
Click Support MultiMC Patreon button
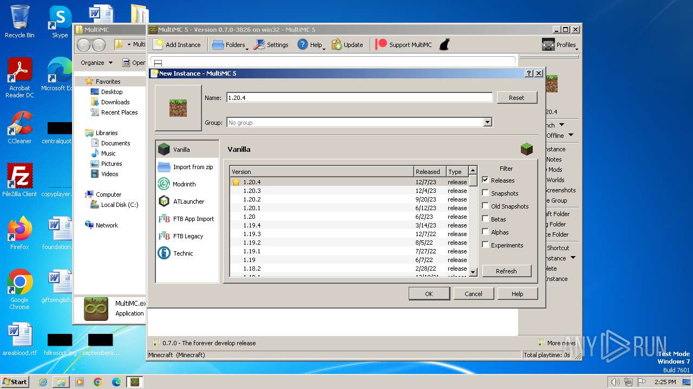[x=404, y=45]
